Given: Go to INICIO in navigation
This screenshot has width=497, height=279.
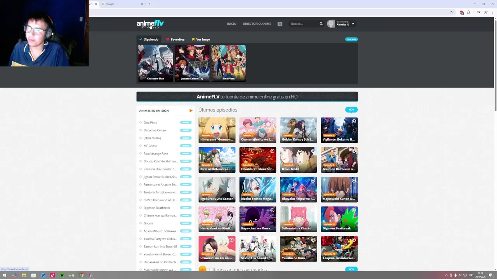Looking at the screenshot, I should click(231, 24).
